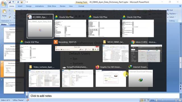Image resolution: width=182 pixels, height=102 pixels.
Task: Click the Undo icon in quick access toolbar
Action: pyautogui.click(x=13, y=2)
